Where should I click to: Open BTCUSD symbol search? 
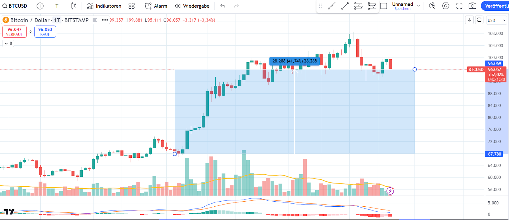15,6
